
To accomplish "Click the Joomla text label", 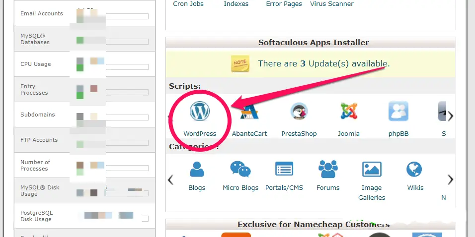I will 349,133.
